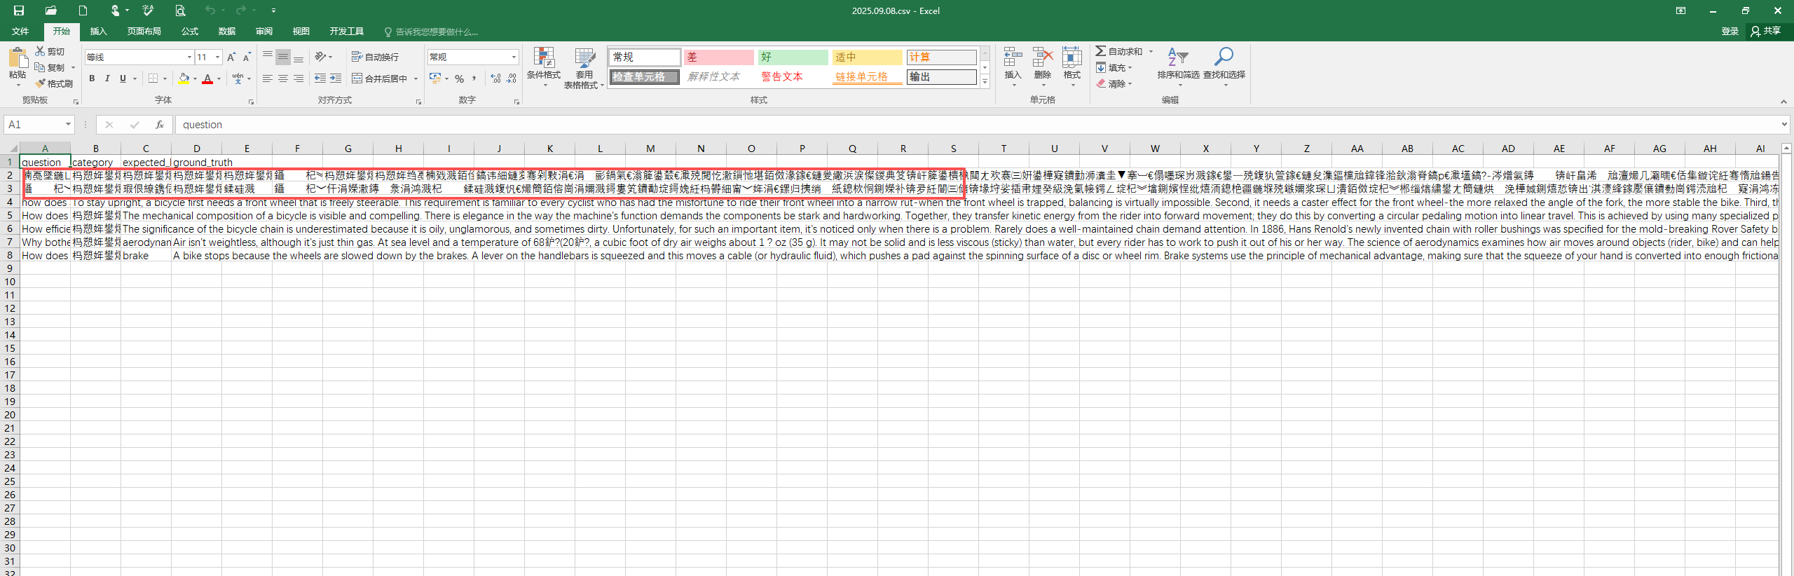Click the Delete cells icon
Screen dimensions: 1794x576
(x=1042, y=59)
